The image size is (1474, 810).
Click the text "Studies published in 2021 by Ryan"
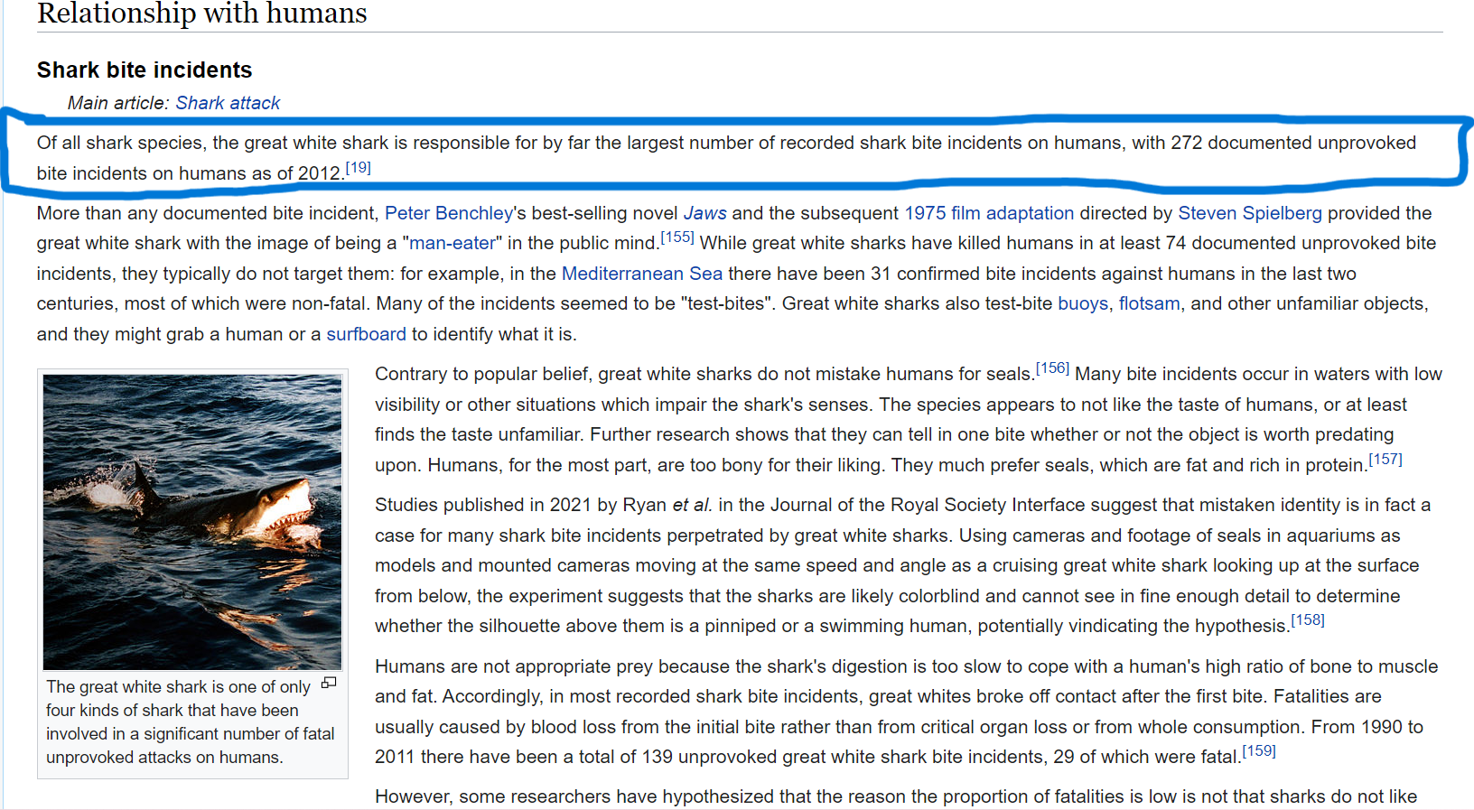pos(521,505)
